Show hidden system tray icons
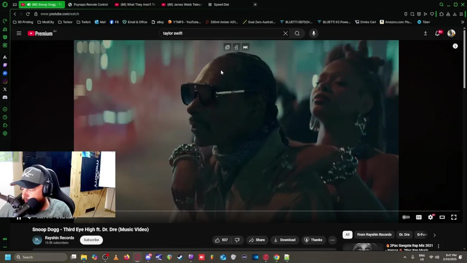Image resolution: width=467 pixels, height=263 pixels. (405, 257)
